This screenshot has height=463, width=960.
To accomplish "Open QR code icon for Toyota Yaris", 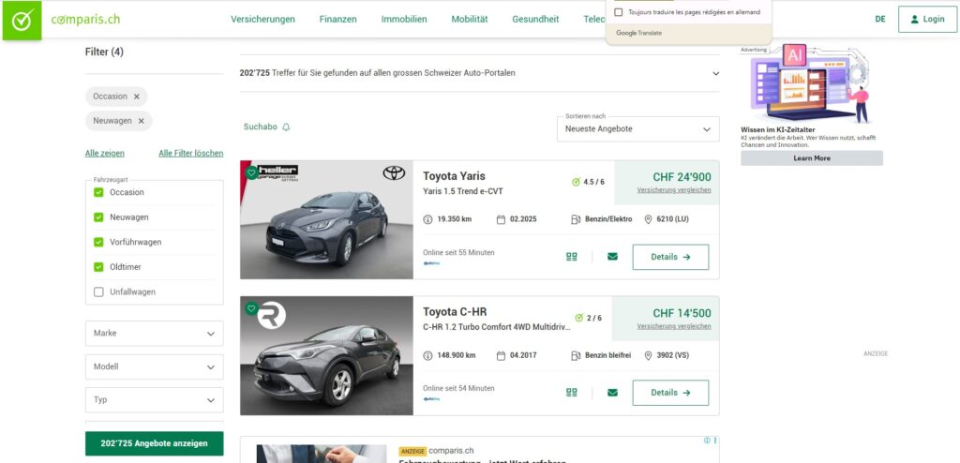I will click(x=572, y=257).
